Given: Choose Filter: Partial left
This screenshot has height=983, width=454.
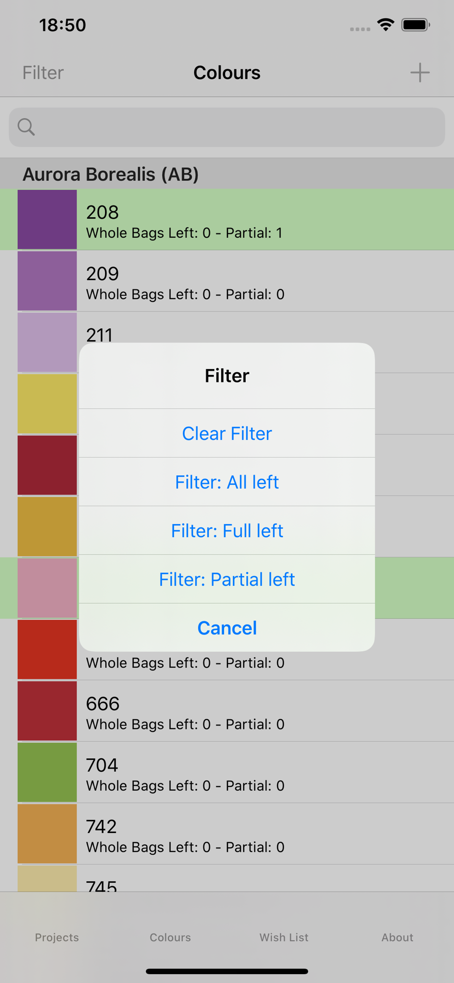Looking at the screenshot, I should tap(227, 579).
